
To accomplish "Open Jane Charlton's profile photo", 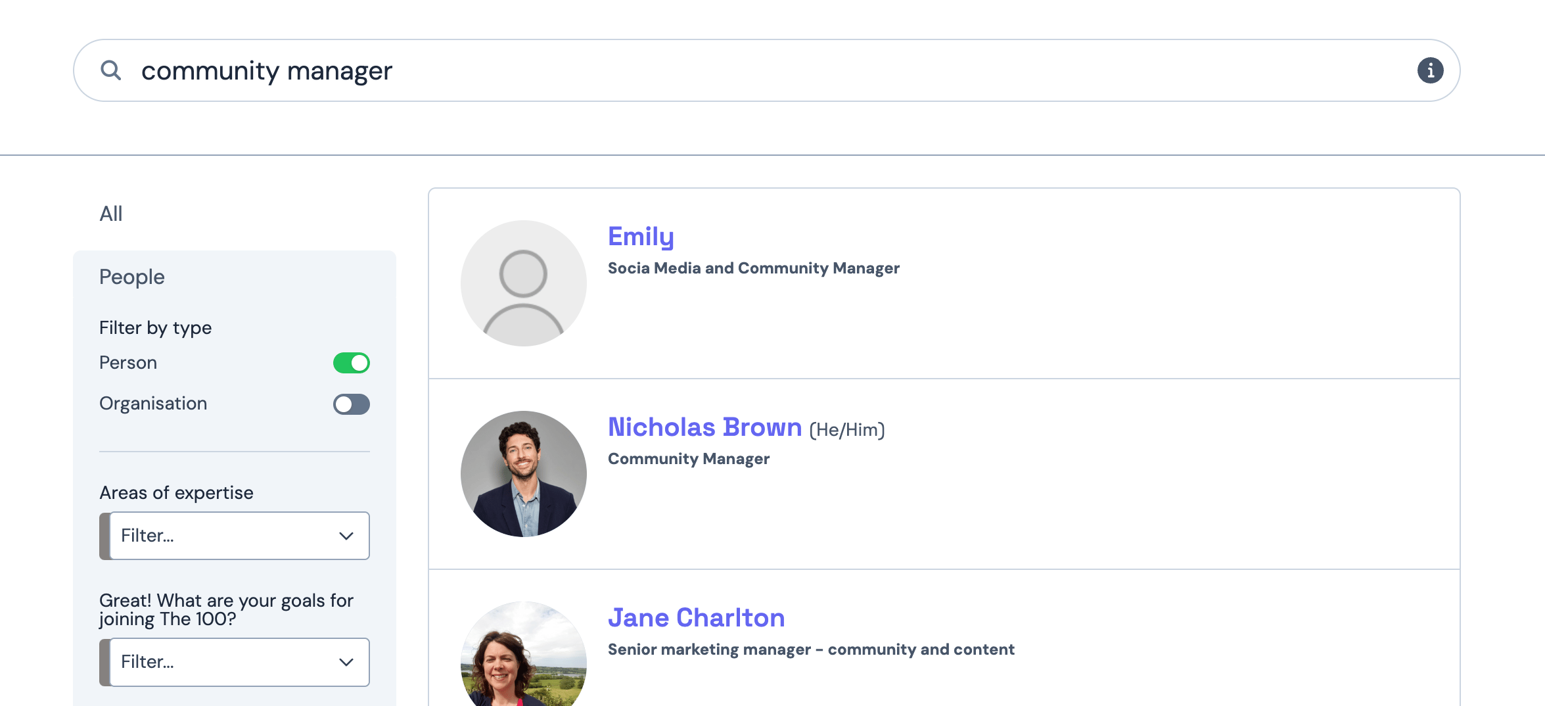I will point(523,654).
